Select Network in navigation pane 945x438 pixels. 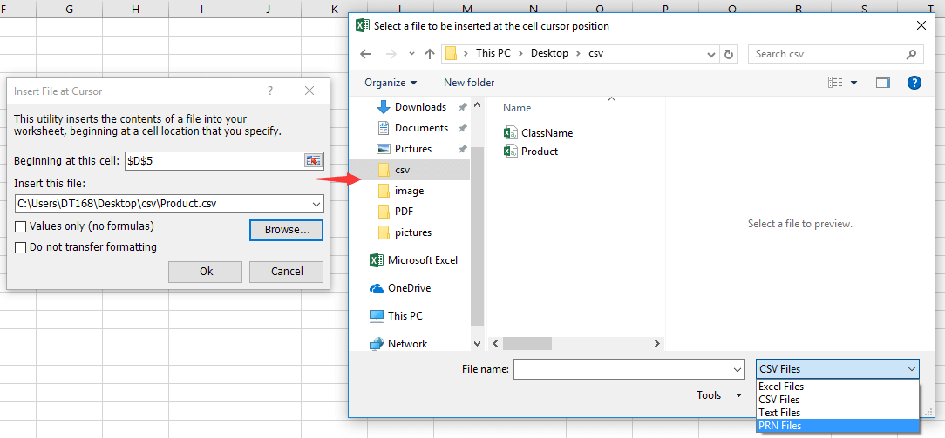[398, 344]
